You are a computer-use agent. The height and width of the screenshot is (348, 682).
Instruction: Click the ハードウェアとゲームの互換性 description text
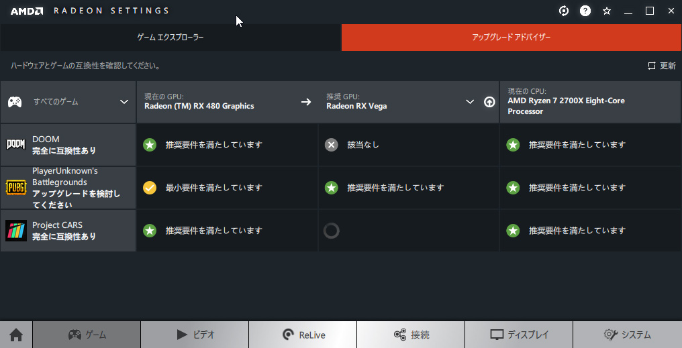click(86, 66)
